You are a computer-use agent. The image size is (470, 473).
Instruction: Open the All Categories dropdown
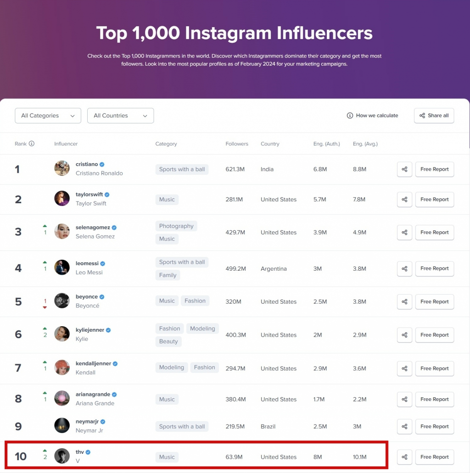coord(48,116)
